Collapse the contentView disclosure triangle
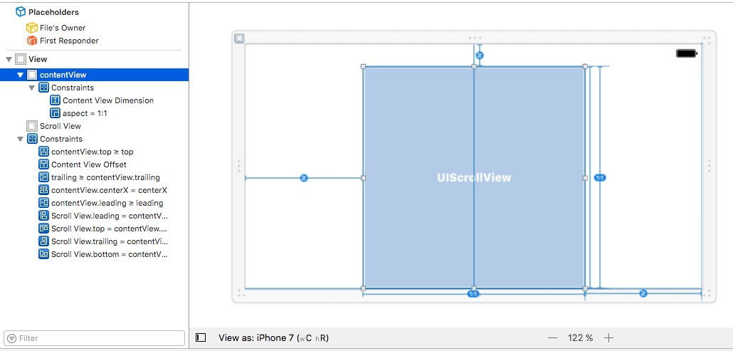Screen dimensions: 733x351 (21, 75)
